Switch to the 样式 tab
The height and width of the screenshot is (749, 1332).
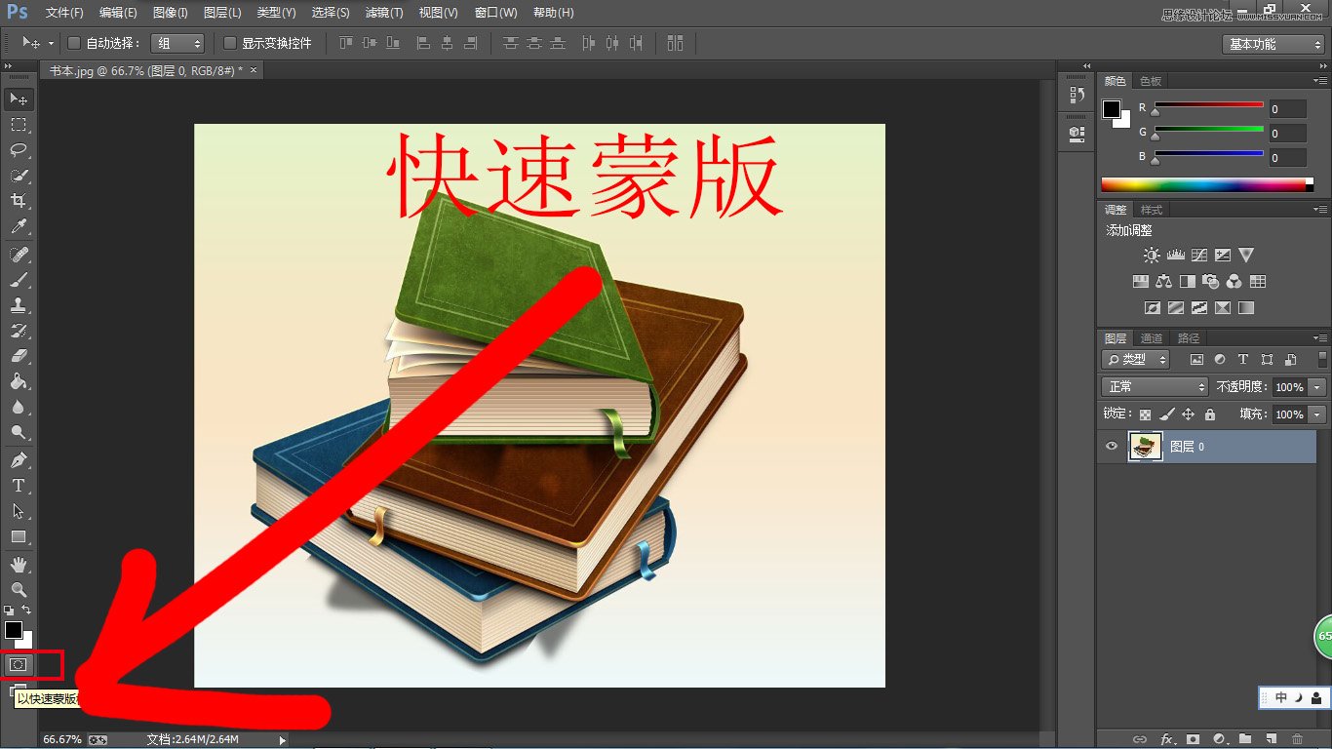point(1152,210)
